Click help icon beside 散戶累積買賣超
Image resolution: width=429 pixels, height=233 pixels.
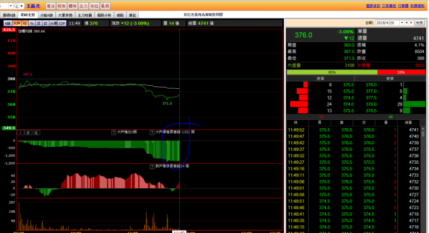click(x=152, y=166)
